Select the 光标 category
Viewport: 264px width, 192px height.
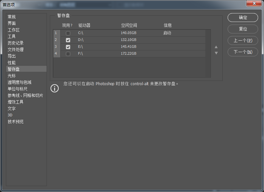27,76
